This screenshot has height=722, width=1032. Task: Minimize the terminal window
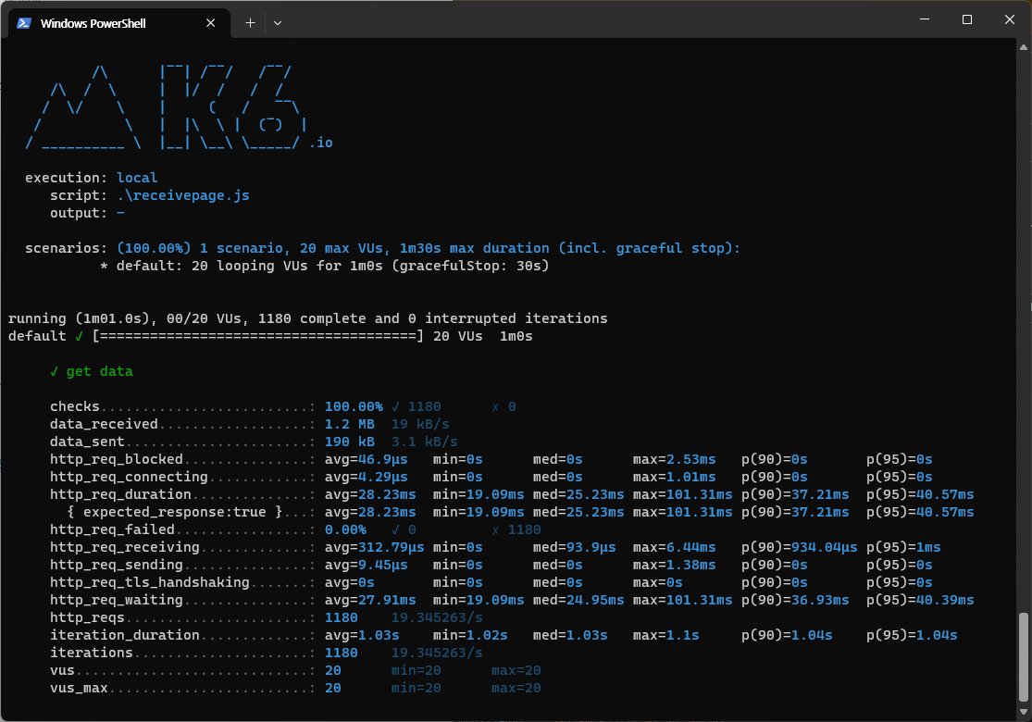coord(925,19)
